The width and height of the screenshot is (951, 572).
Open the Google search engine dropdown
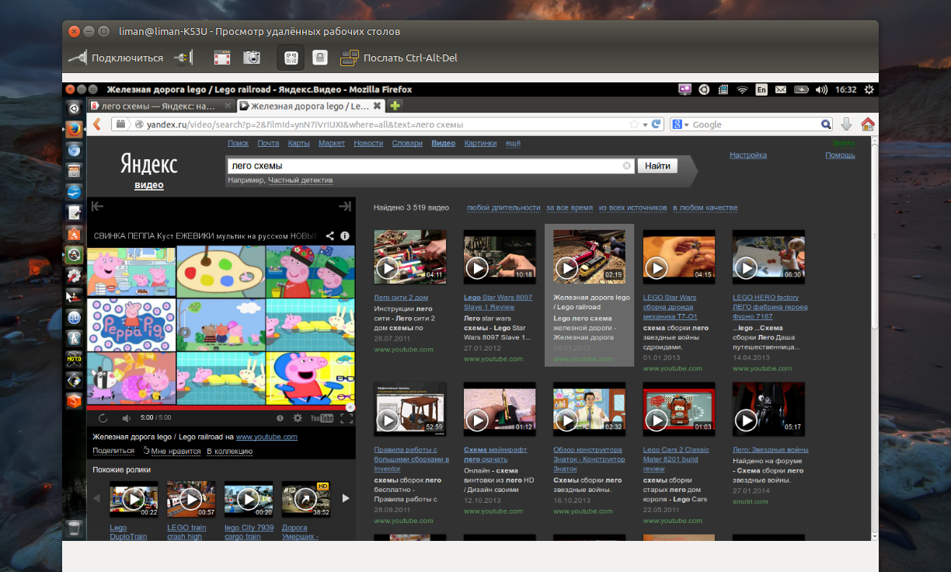pyautogui.click(x=681, y=124)
